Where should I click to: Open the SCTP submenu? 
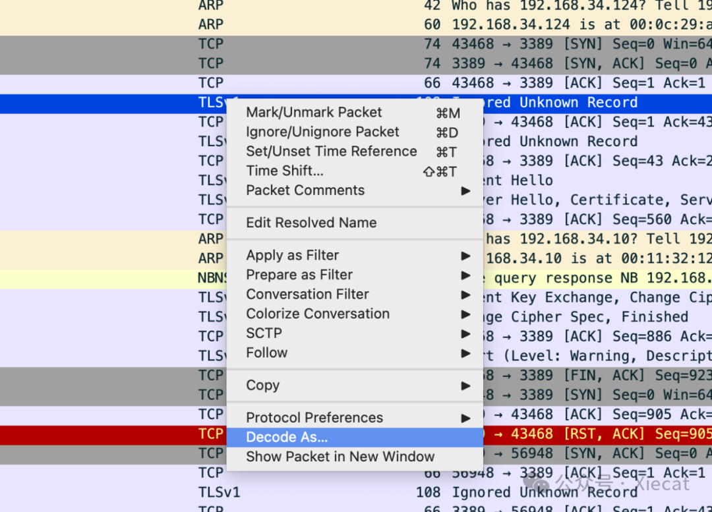click(x=264, y=333)
